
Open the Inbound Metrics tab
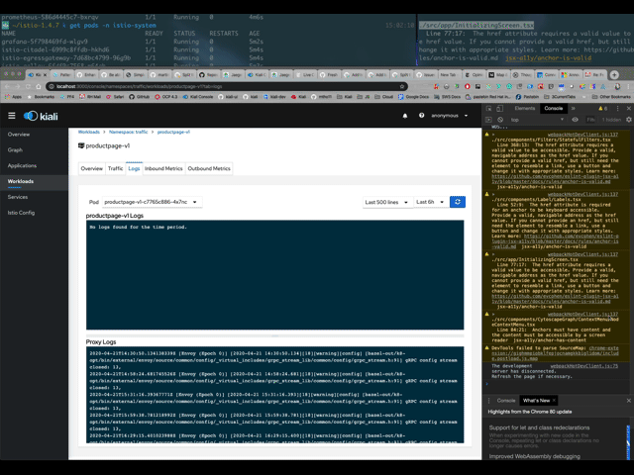(163, 168)
